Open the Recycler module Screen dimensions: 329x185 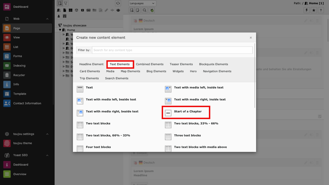click(19, 75)
